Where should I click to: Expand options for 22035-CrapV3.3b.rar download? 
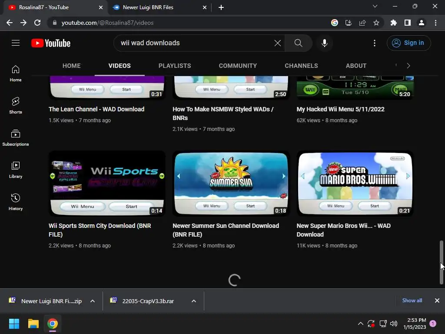pyautogui.click(x=194, y=301)
